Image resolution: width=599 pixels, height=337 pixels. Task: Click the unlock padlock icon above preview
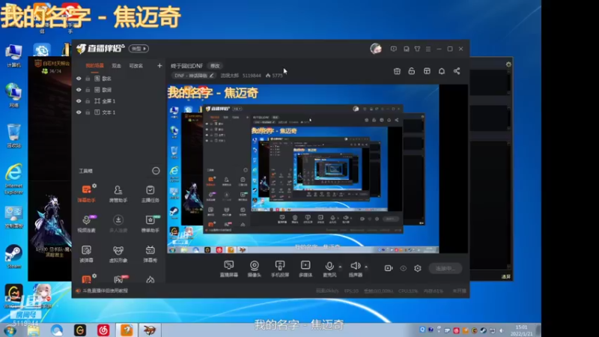tap(411, 71)
